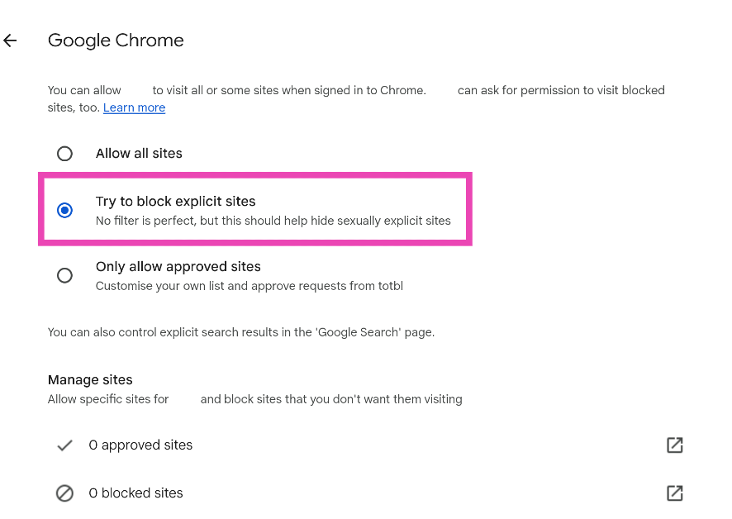This screenshot has height=519, width=732.
Task: Click the Manage sites section heading
Action: pyautogui.click(x=90, y=380)
